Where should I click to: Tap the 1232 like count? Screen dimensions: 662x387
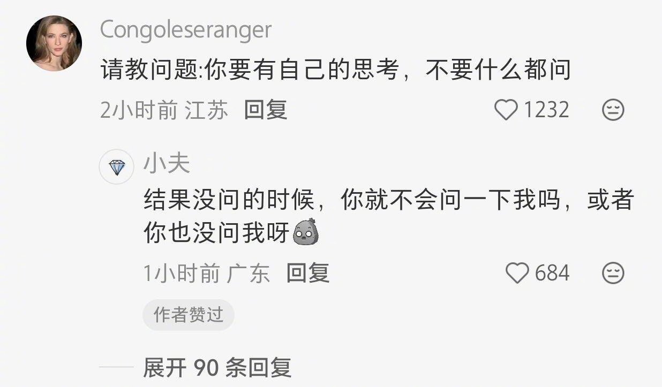[x=546, y=110]
